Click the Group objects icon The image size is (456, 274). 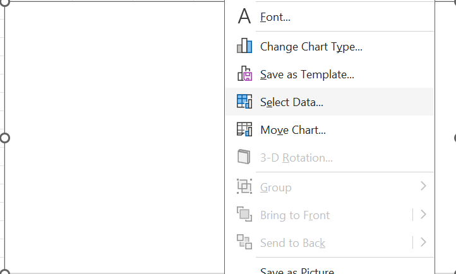244,187
